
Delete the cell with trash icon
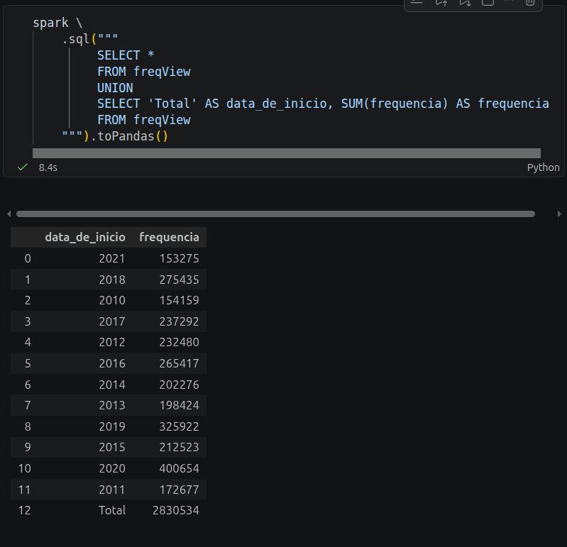(530, 3)
